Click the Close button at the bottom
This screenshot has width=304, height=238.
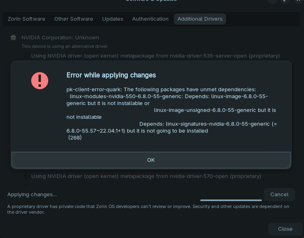(285, 229)
